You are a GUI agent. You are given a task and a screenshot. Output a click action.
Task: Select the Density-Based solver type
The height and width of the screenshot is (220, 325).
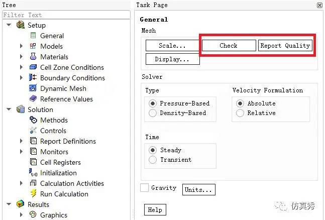(153, 113)
